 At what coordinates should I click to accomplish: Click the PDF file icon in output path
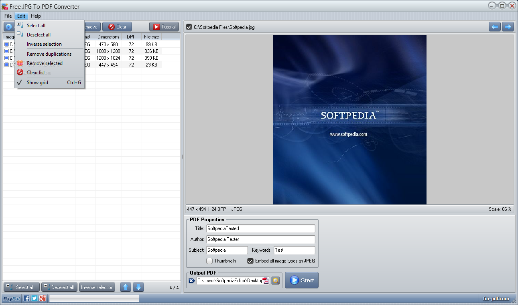[x=266, y=281]
